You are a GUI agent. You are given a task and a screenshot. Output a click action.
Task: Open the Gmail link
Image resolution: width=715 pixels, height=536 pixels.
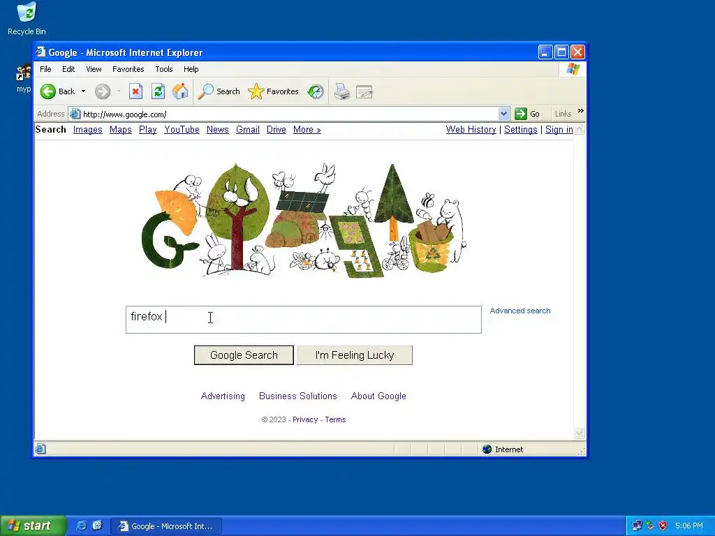[x=248, y=129]
